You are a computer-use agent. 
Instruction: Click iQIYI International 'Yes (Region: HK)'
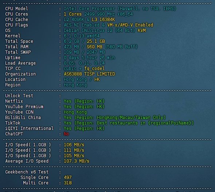click(84, 128)
